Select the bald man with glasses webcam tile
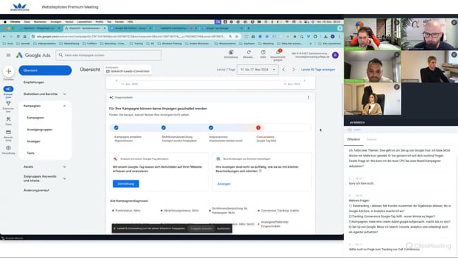 (429, 34)
